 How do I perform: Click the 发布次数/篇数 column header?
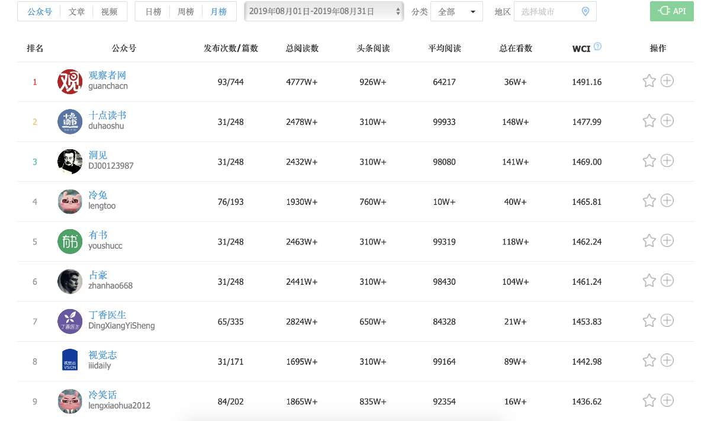coord(231,49)
